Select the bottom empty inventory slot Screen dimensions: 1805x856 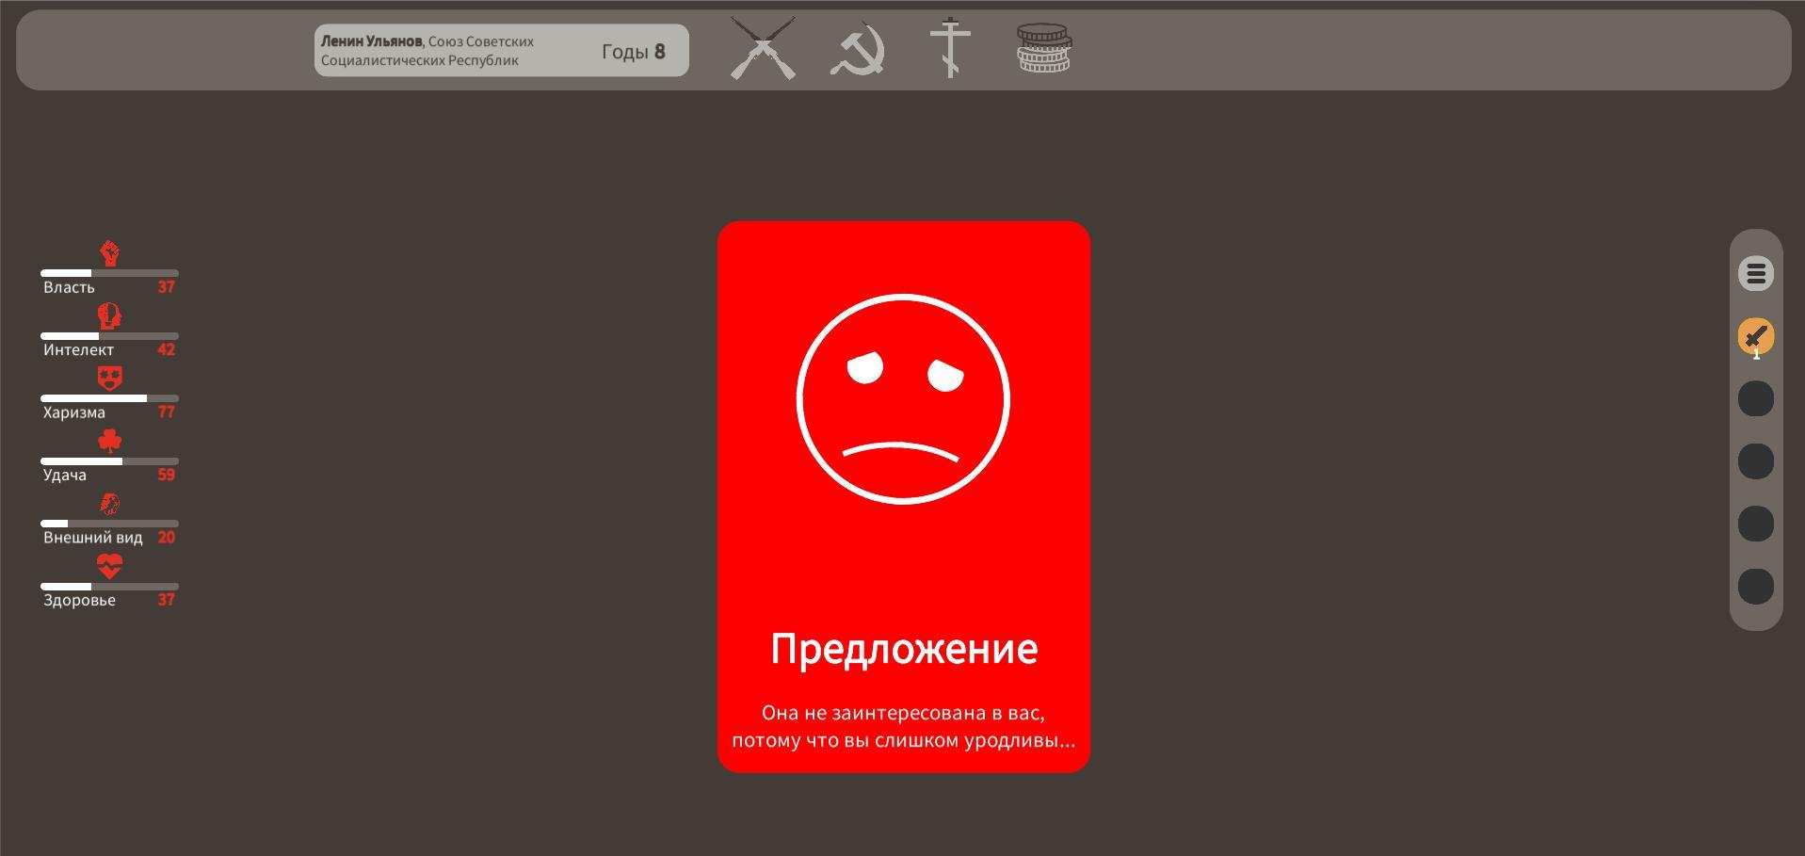click(1755, 587)
